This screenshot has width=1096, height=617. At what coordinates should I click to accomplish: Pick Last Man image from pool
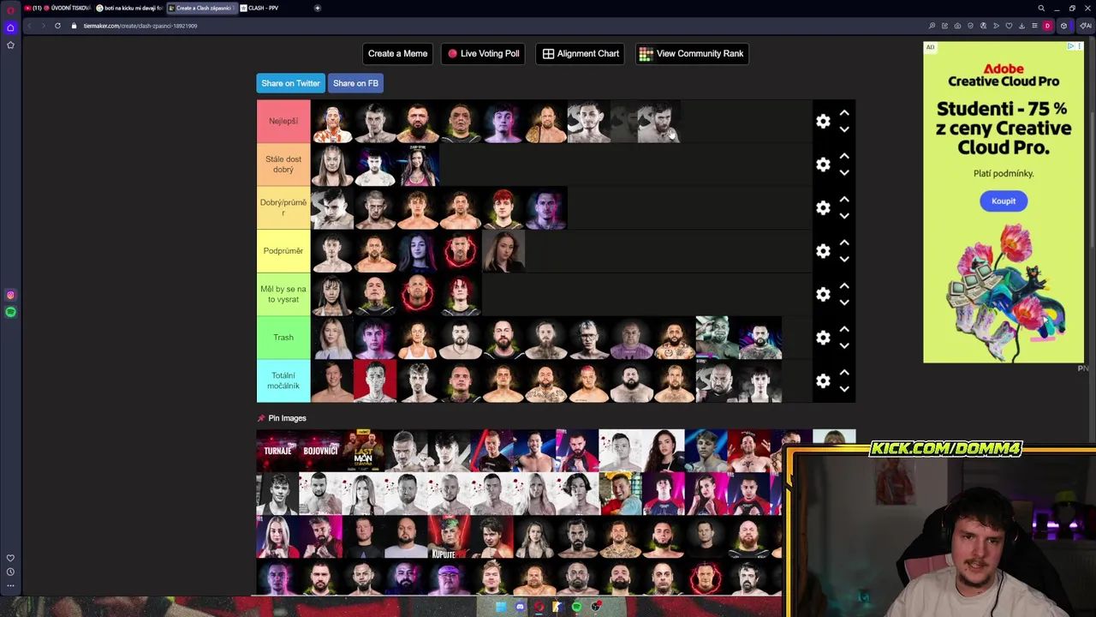click(363, 451)
